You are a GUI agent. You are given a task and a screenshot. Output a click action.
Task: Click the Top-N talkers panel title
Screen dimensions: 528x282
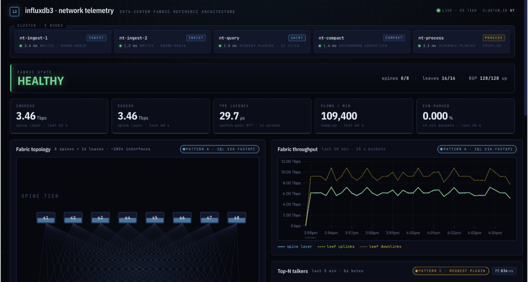pyautogui.click(x=293, y=271)
